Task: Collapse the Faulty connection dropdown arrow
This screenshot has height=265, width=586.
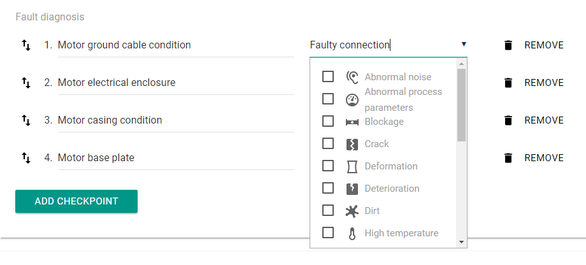Action: coord(464,45)
